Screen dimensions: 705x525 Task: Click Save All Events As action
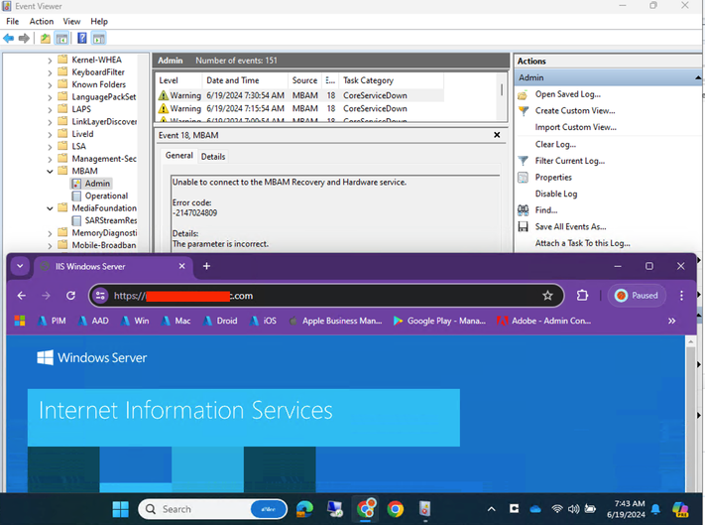tap(570, 226)
